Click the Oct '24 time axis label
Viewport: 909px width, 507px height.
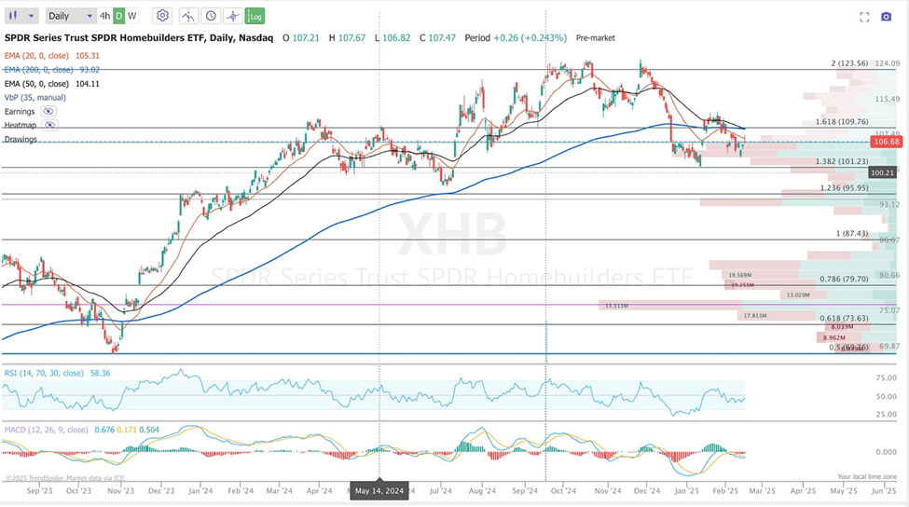click(x=563, y=491)
